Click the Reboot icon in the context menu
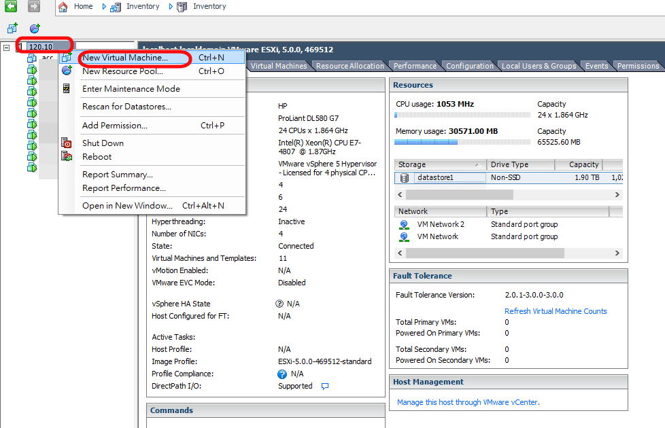 click(x=66, y=157)
